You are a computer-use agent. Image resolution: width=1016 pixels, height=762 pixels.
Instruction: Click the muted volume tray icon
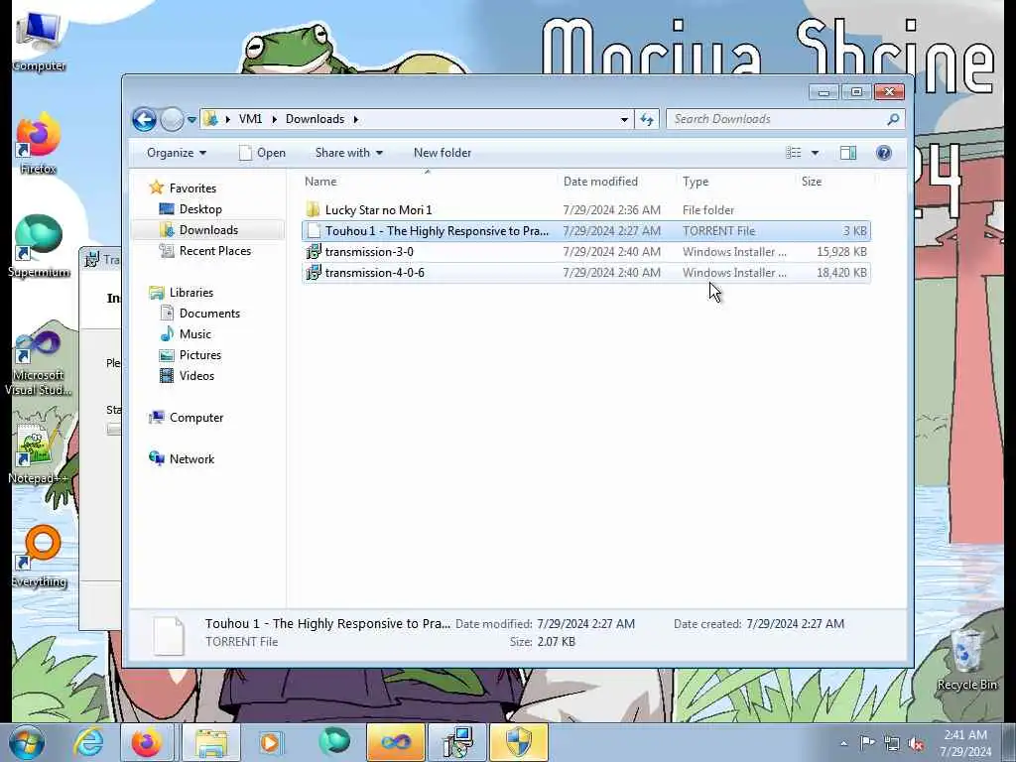pyautogui.click(x=916, y=743)
